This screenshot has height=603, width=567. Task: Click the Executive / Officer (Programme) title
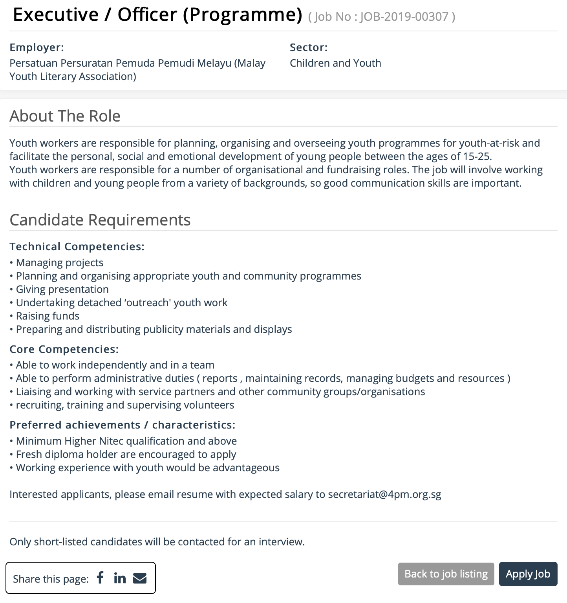pos(157,15)
